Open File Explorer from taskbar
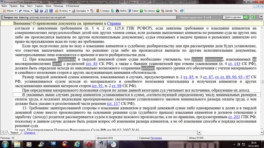 click(x=17, y=144)
